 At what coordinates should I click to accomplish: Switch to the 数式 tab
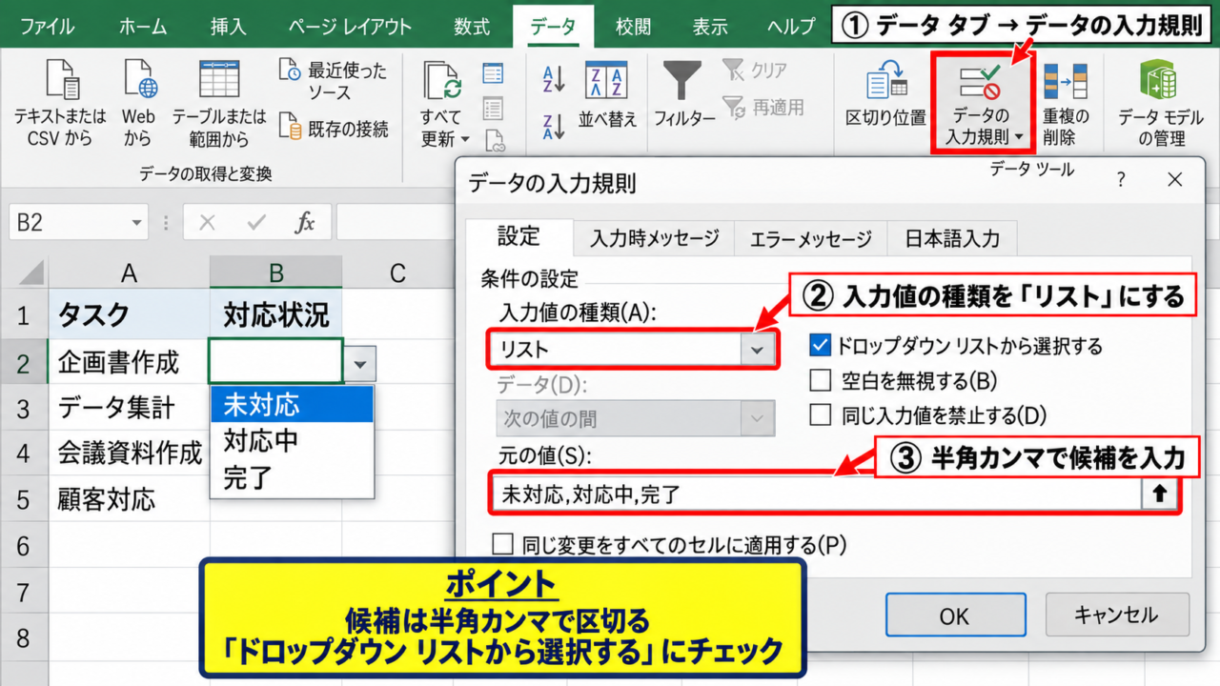tap(472, 26)
